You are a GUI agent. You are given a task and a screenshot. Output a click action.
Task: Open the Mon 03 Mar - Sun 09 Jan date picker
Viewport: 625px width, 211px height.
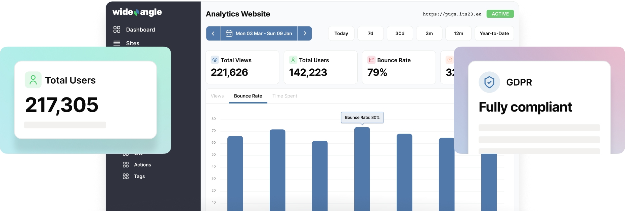[x=259, y=33]
